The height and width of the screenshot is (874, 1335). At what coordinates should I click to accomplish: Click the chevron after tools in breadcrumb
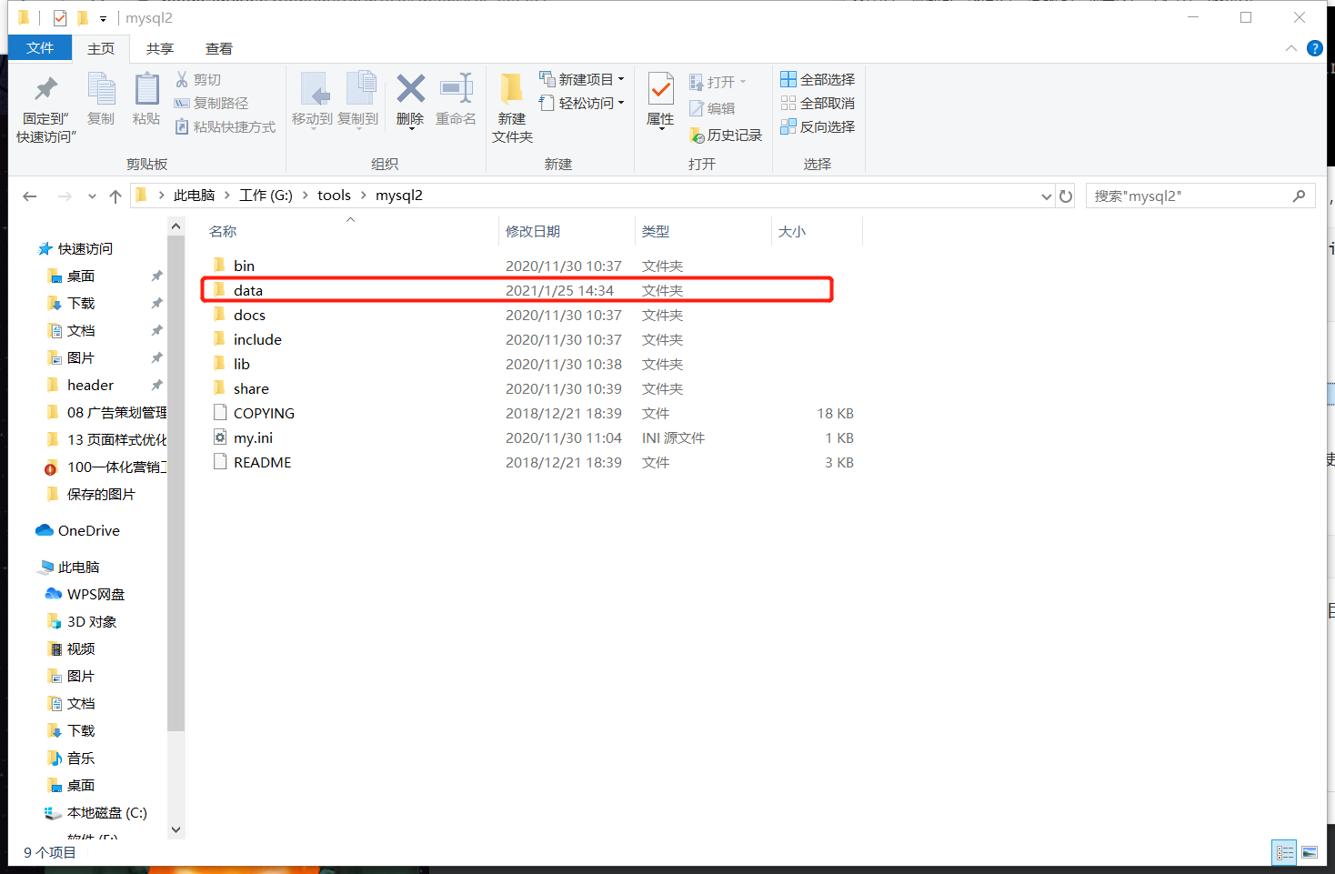364,196
